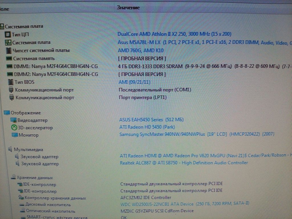292x219 pixels.
Task: Click the memory icon beside Системная память
Action: coord(9,58)
